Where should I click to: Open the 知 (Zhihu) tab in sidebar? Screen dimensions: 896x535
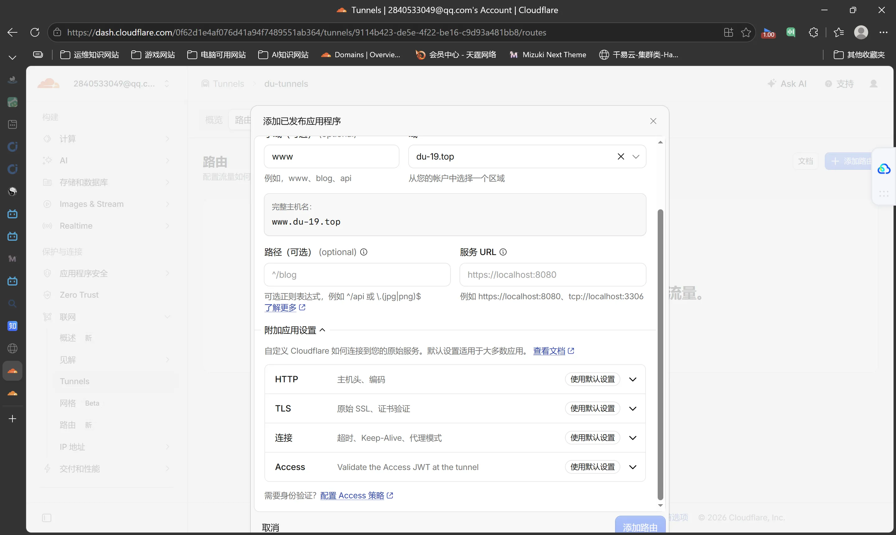click(13, 326)
